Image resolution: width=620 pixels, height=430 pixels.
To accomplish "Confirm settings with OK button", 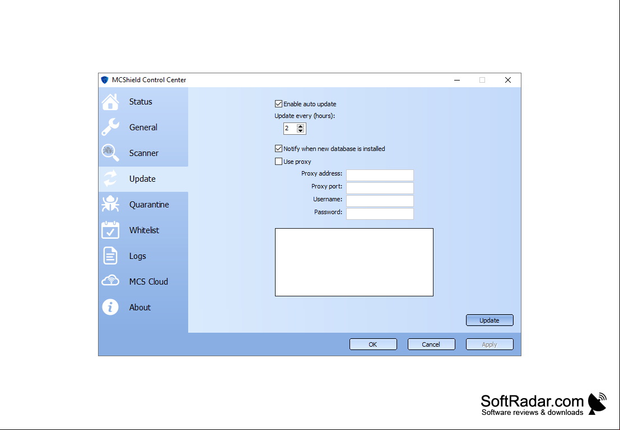I will pos(373,344).
